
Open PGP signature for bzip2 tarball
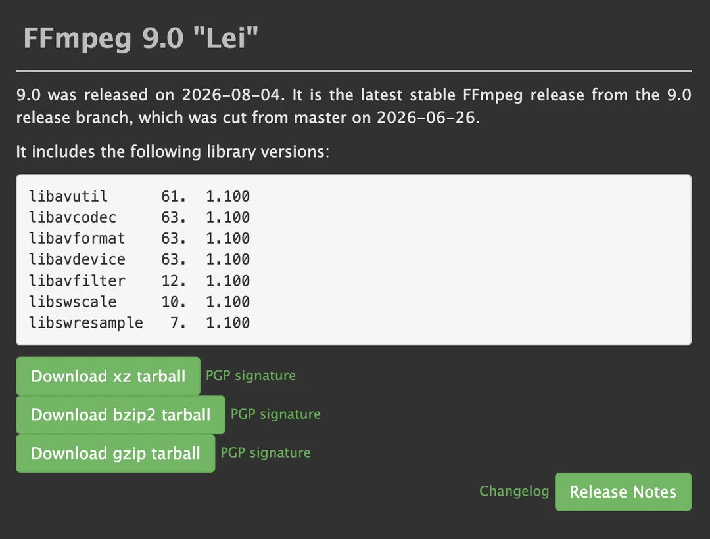coord(275,414)
